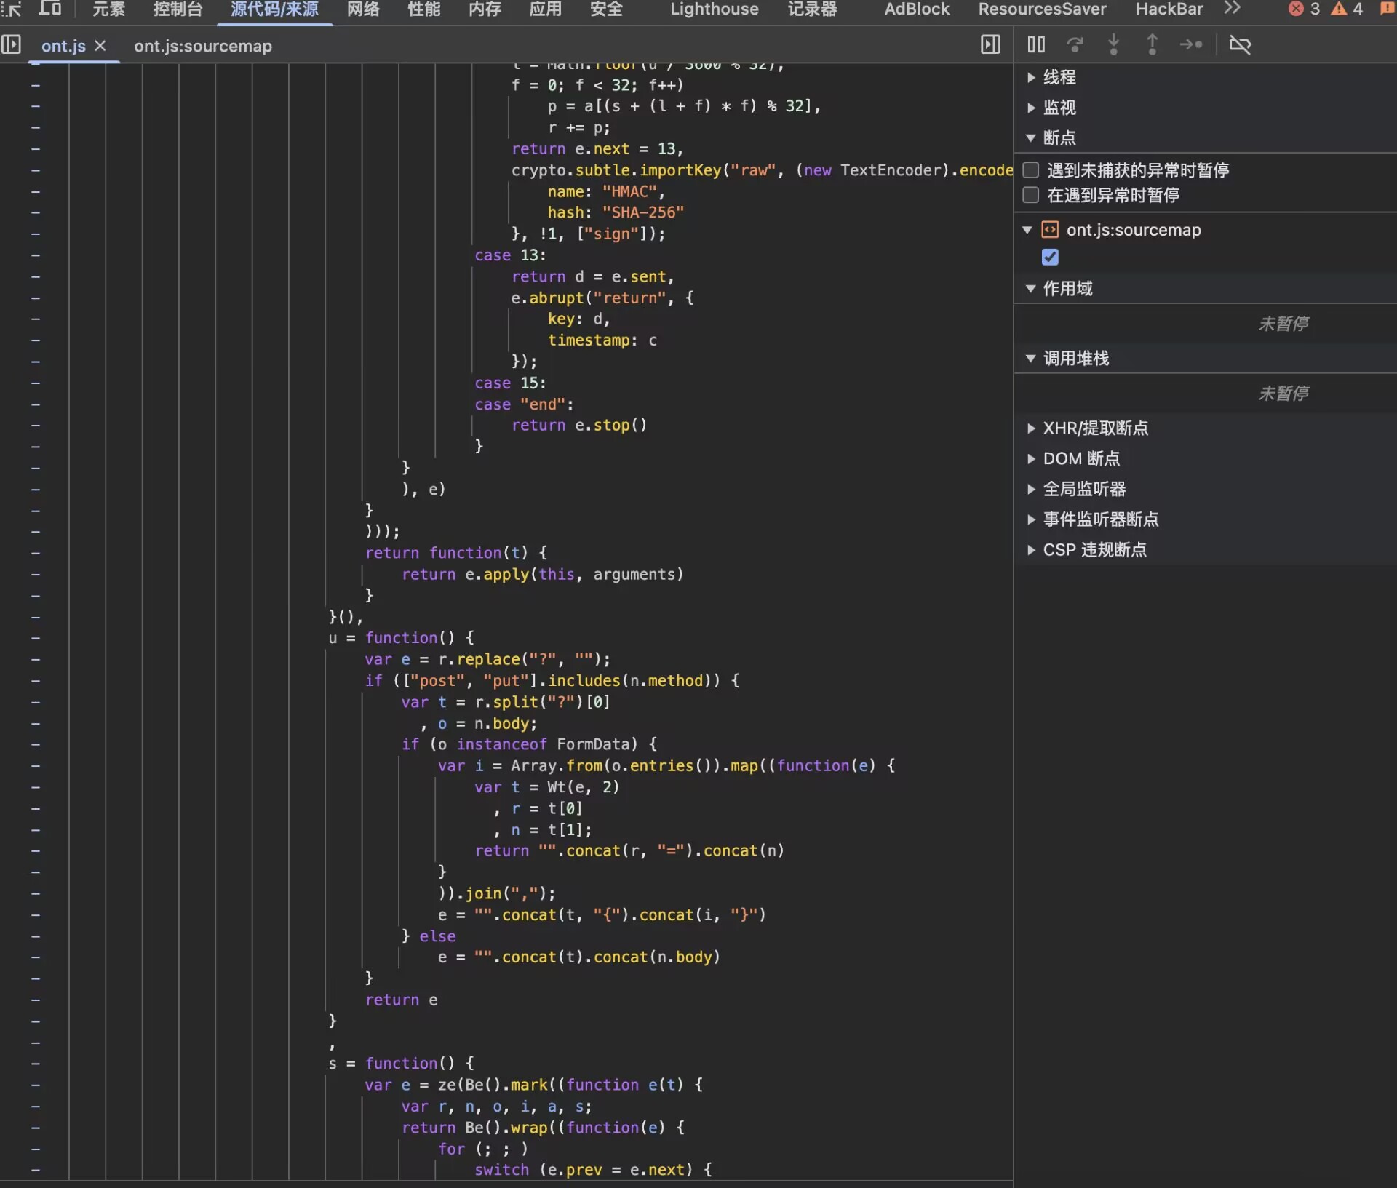The width and height of the screenshot is (1397, 1188).
Task: Click the 'u = function() {' line
Action: pyautogui.click(x=401, y=638)
